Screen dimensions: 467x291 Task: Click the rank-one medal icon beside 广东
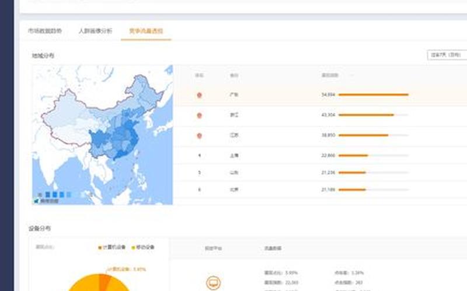[199, 95]
